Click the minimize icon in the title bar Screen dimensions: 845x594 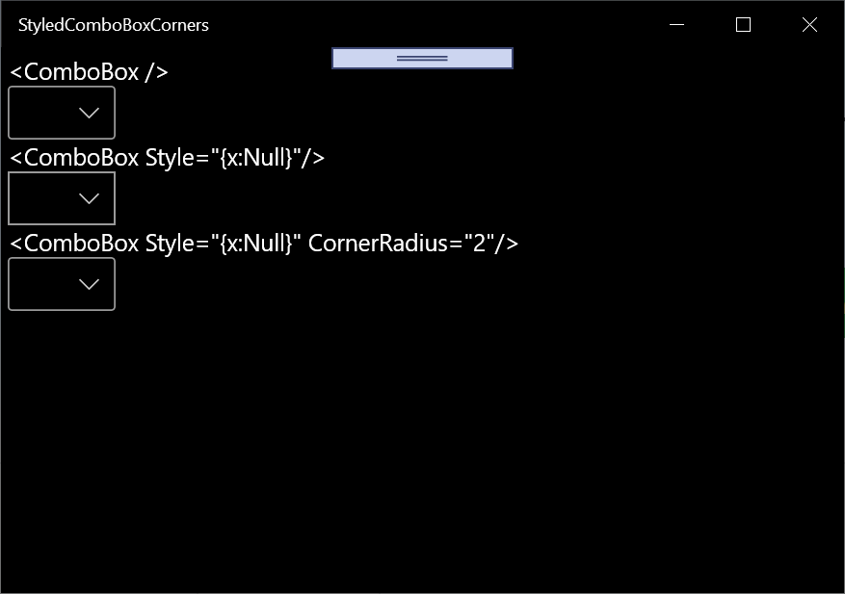(674, 25)
